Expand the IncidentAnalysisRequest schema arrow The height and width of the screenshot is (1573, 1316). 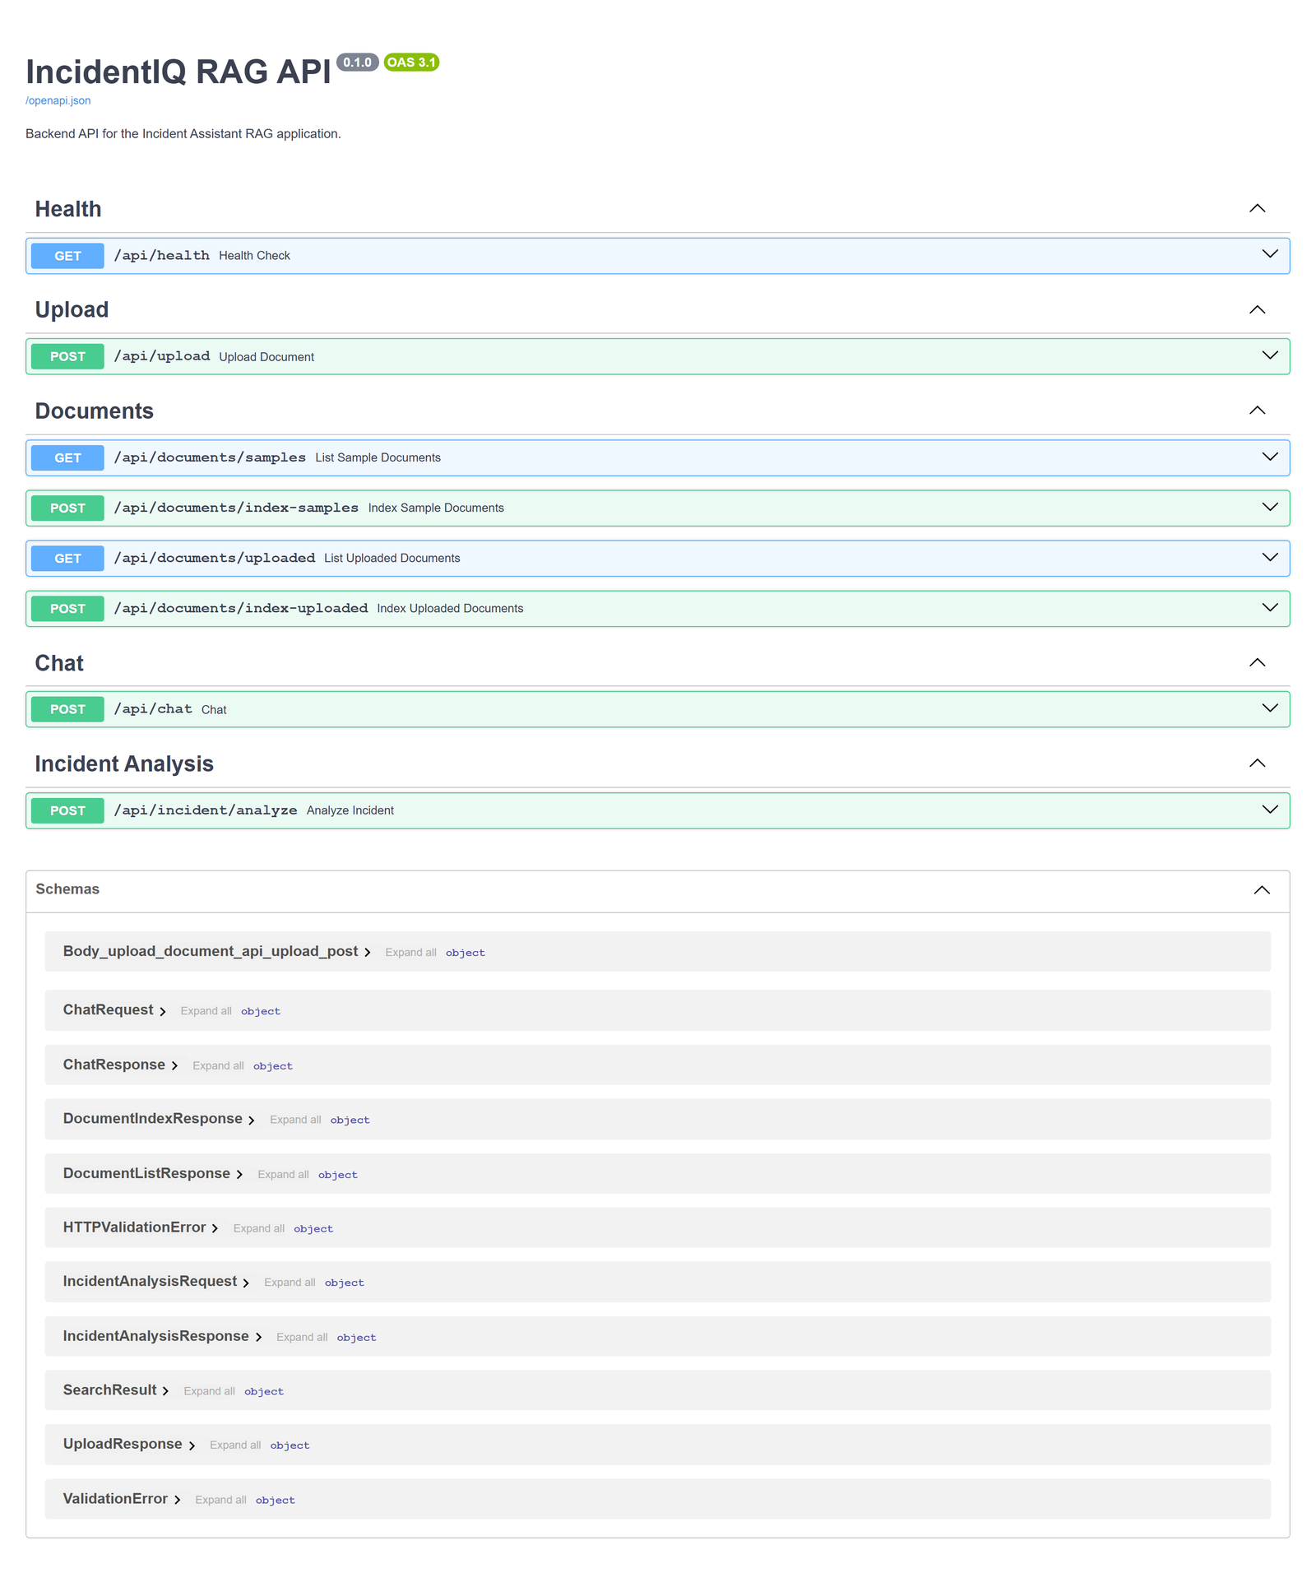[246, 1283]
